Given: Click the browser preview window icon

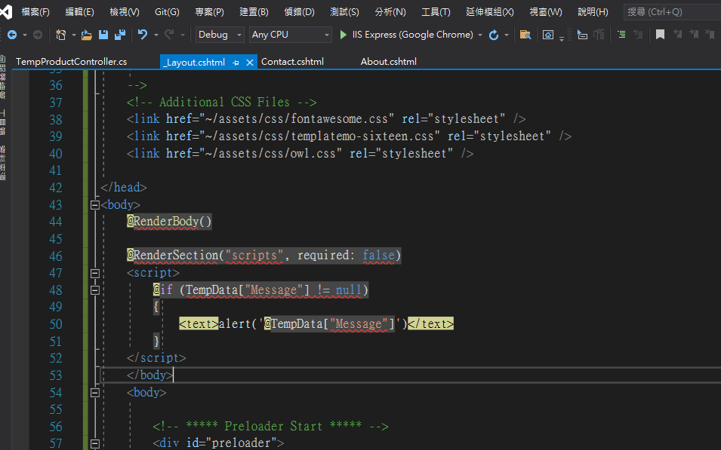Looking at the screenshot, I should point(547,35).
